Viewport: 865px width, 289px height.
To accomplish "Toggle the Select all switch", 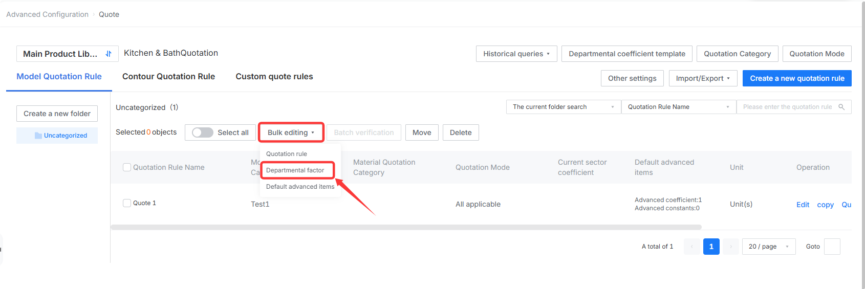I will (x=203, y=132).
